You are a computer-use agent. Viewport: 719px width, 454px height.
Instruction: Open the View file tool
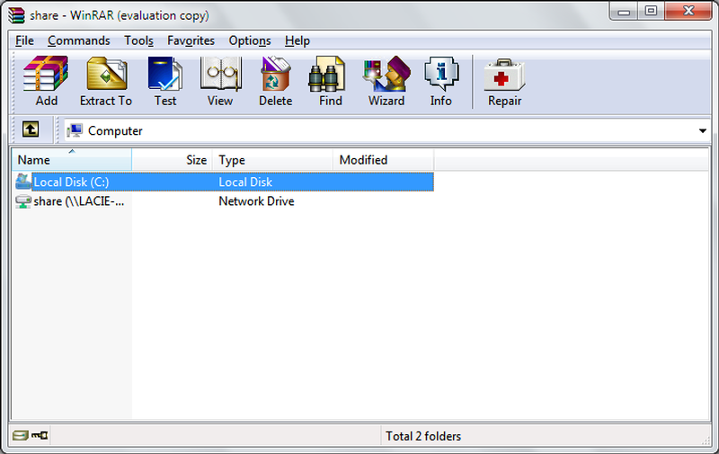coord(220,81)
